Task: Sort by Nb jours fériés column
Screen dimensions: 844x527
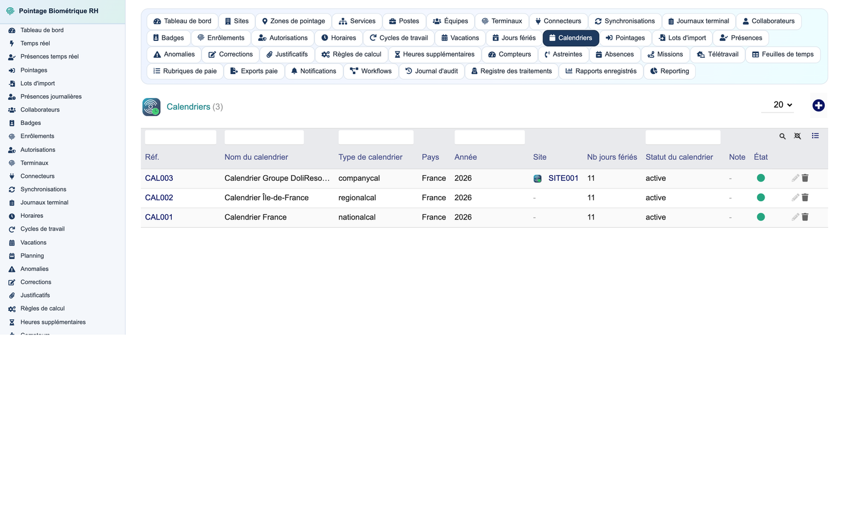Action: click(x=612, y=157)
